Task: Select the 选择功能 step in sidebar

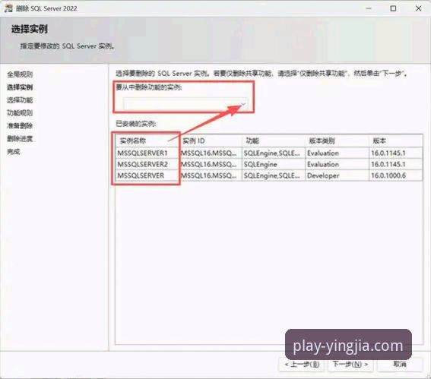Action: click(x=20, y=100)
